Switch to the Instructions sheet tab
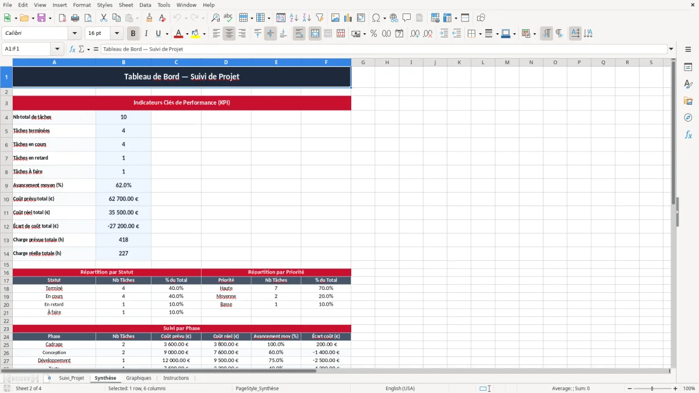The width and height of the screenshot is (699, 393). pos(176,378)
